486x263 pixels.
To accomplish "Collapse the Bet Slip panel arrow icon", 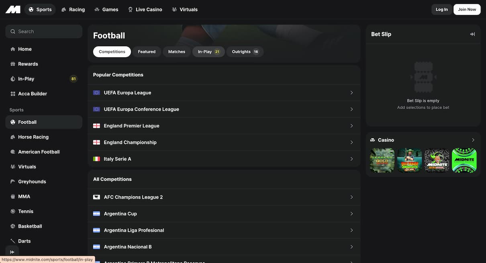I will [472, 34].
